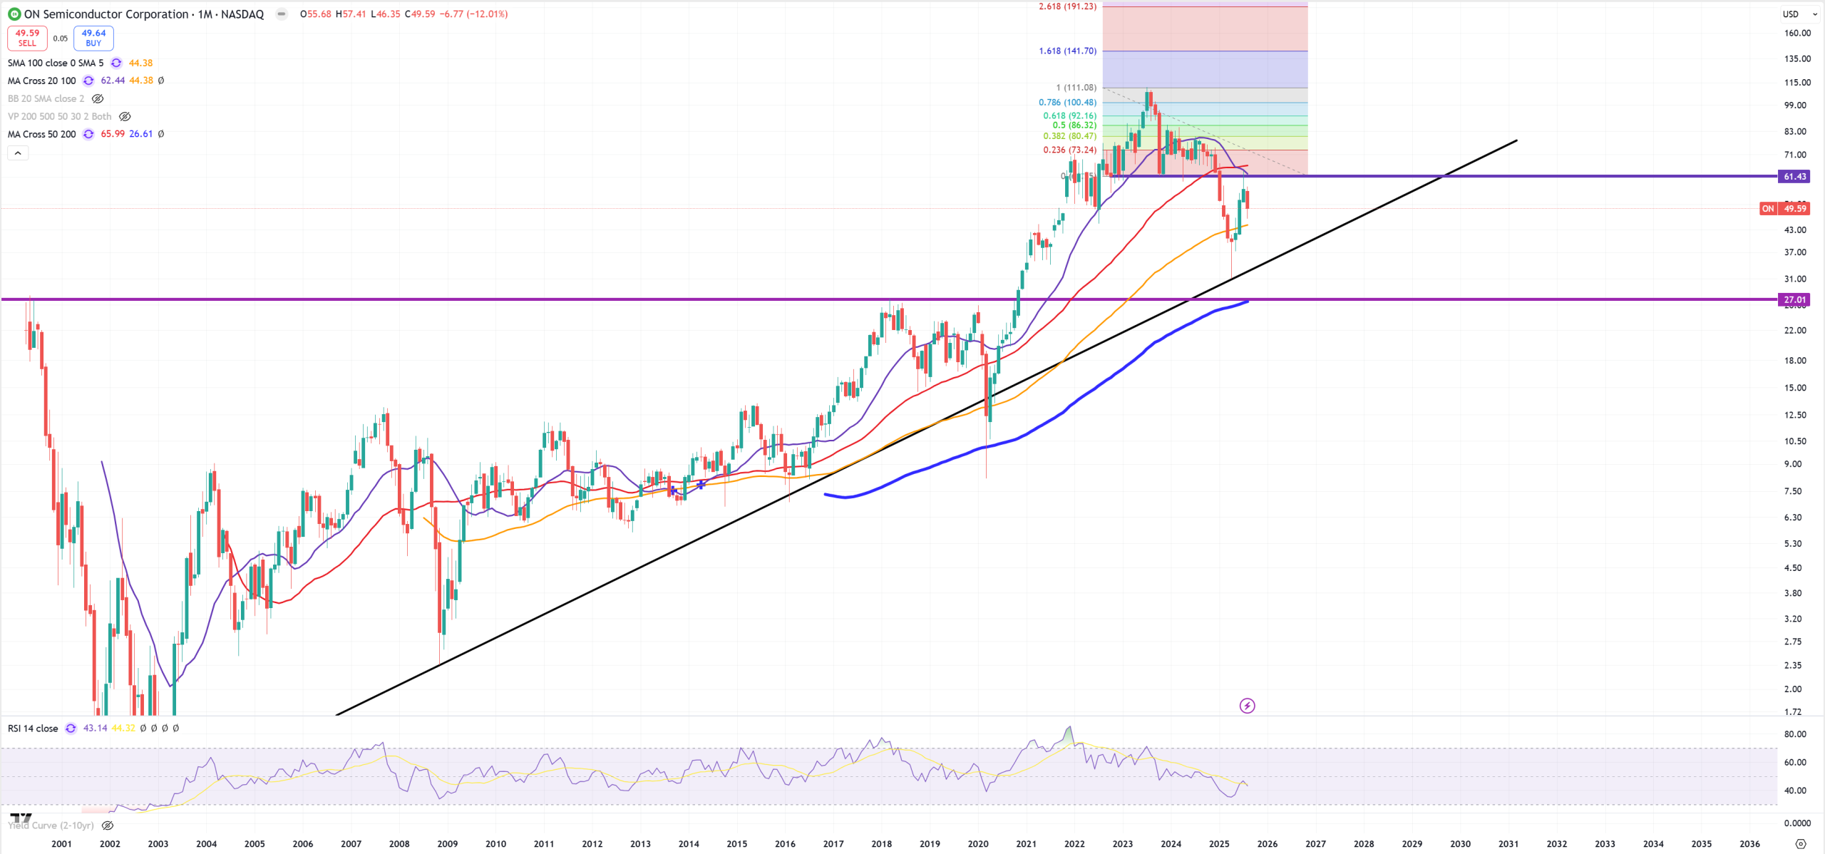Click the blue 26.61 MA Cross value
The image size is (1825, 854).
click(140, 134)
